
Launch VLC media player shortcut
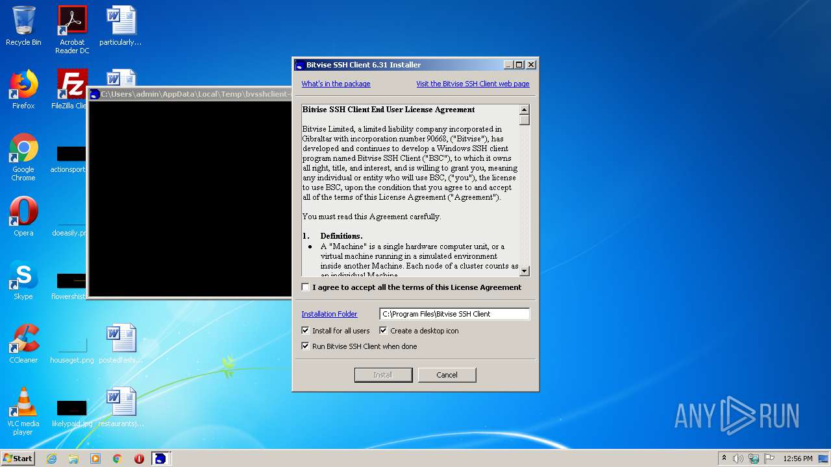coord(23,412)
